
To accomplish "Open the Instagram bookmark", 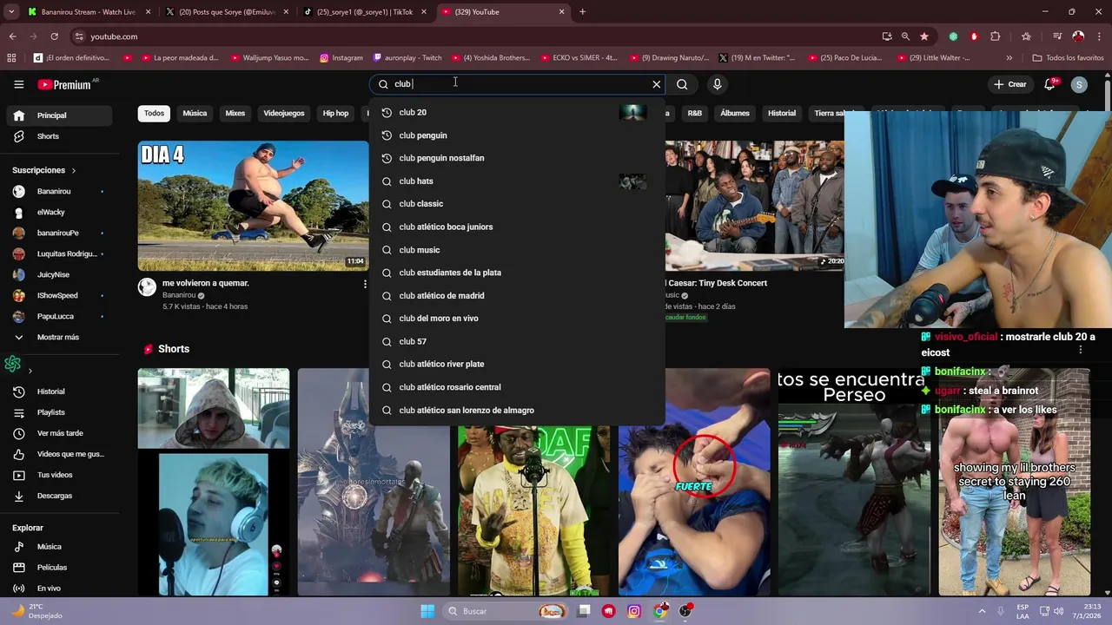I will coord(341,58).
